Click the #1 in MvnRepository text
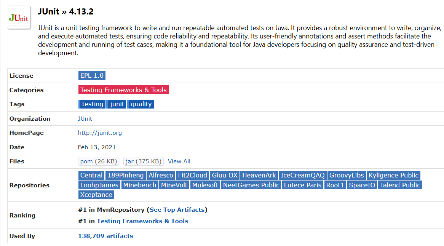Screen dimensions: 444x246 point(111,210)
